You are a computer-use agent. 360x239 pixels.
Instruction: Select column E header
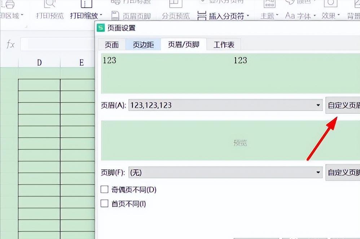pos(77,62)
